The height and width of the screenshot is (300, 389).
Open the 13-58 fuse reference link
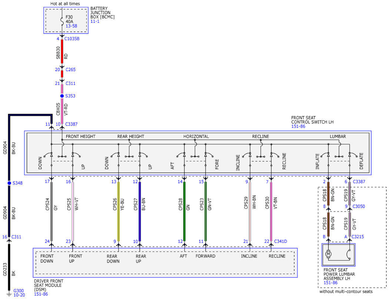71,26
